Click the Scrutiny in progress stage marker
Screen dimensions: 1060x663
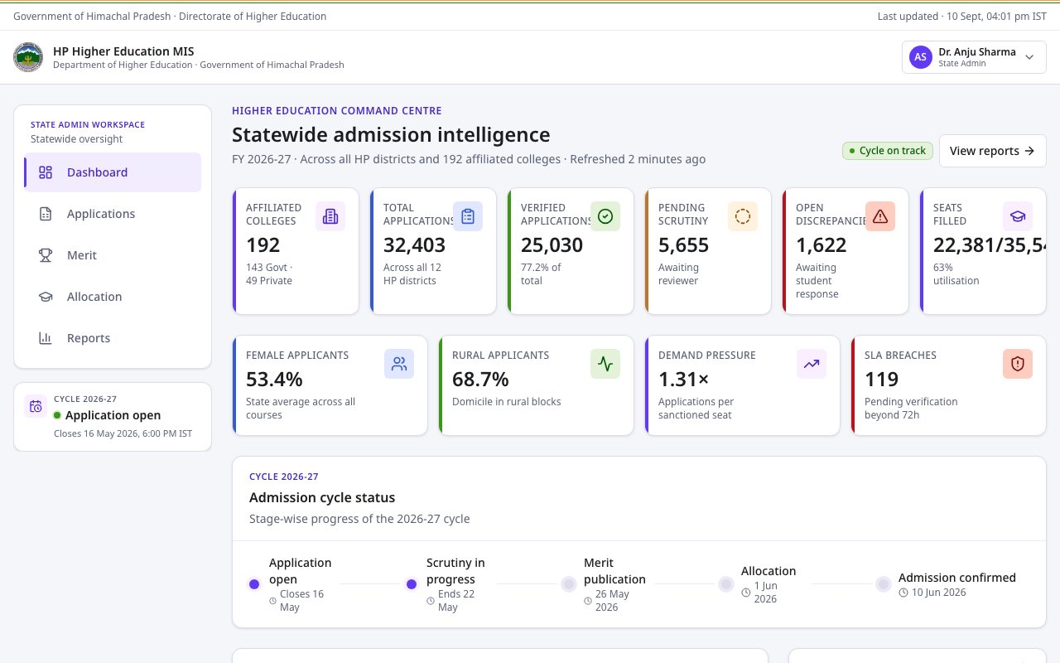[412, 584]
